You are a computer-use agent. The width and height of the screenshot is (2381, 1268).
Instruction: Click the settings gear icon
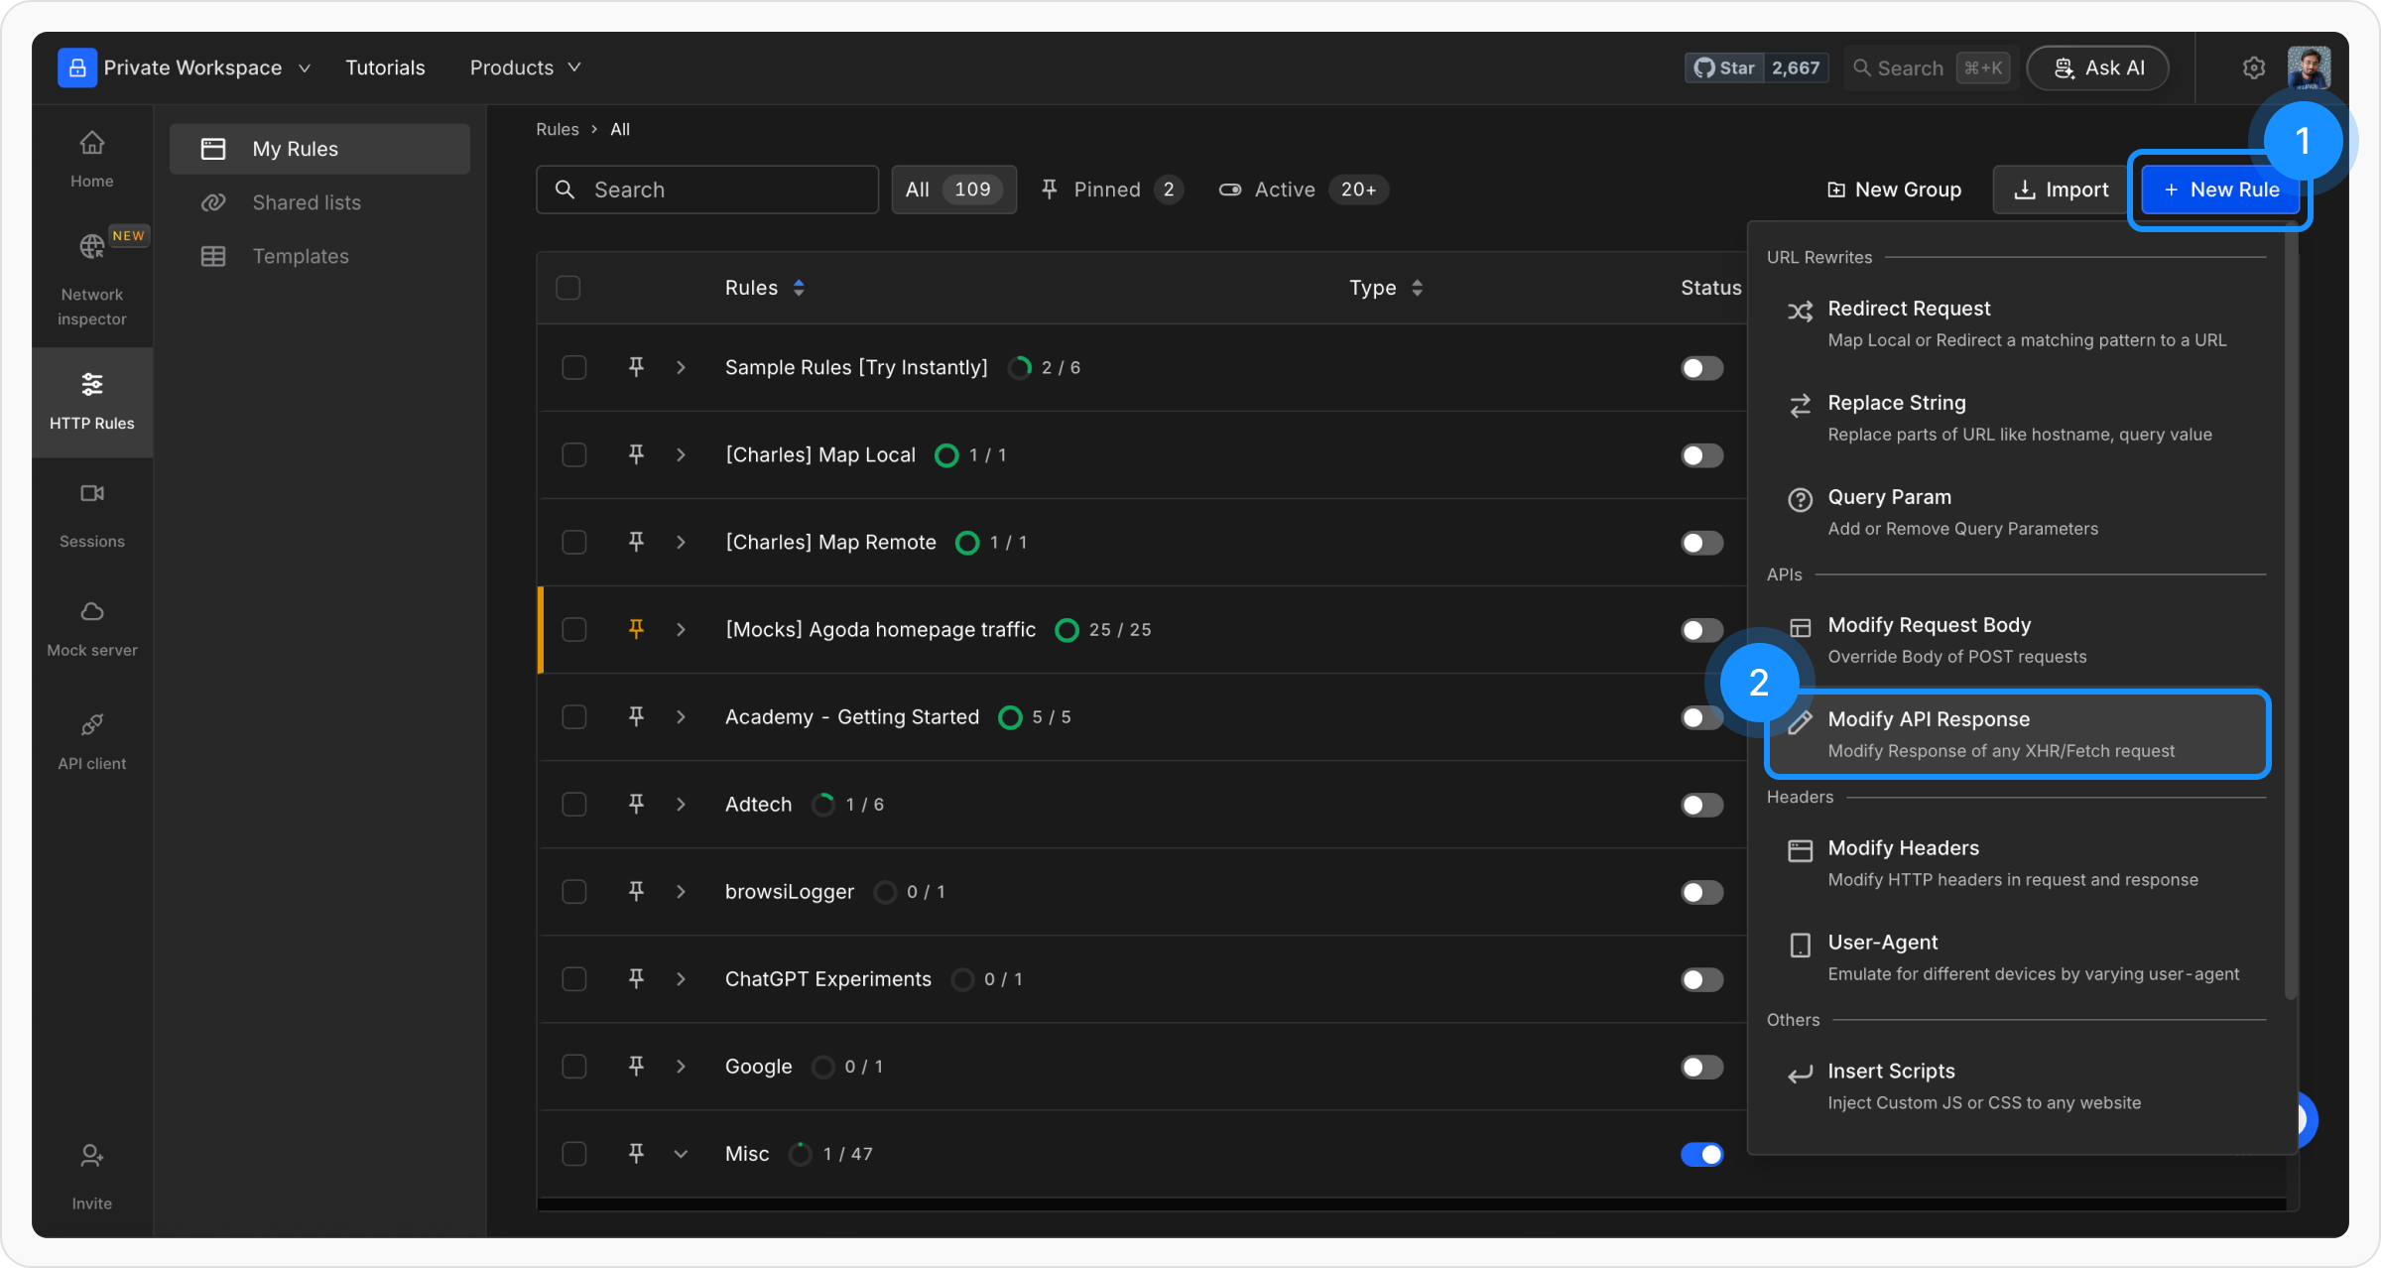click(x=2253, y=67)
